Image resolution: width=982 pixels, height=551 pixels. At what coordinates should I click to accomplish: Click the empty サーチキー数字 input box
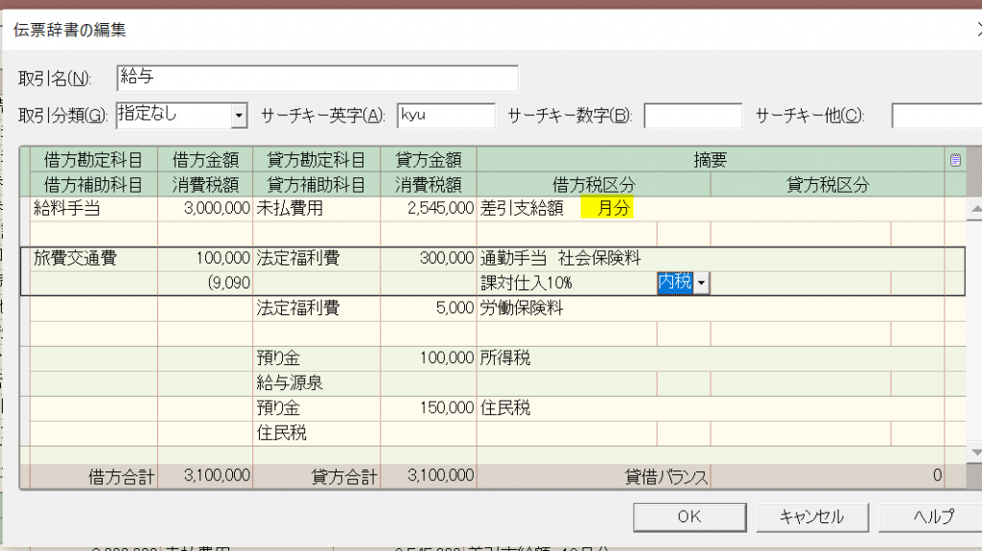click(x=691, y=116)
